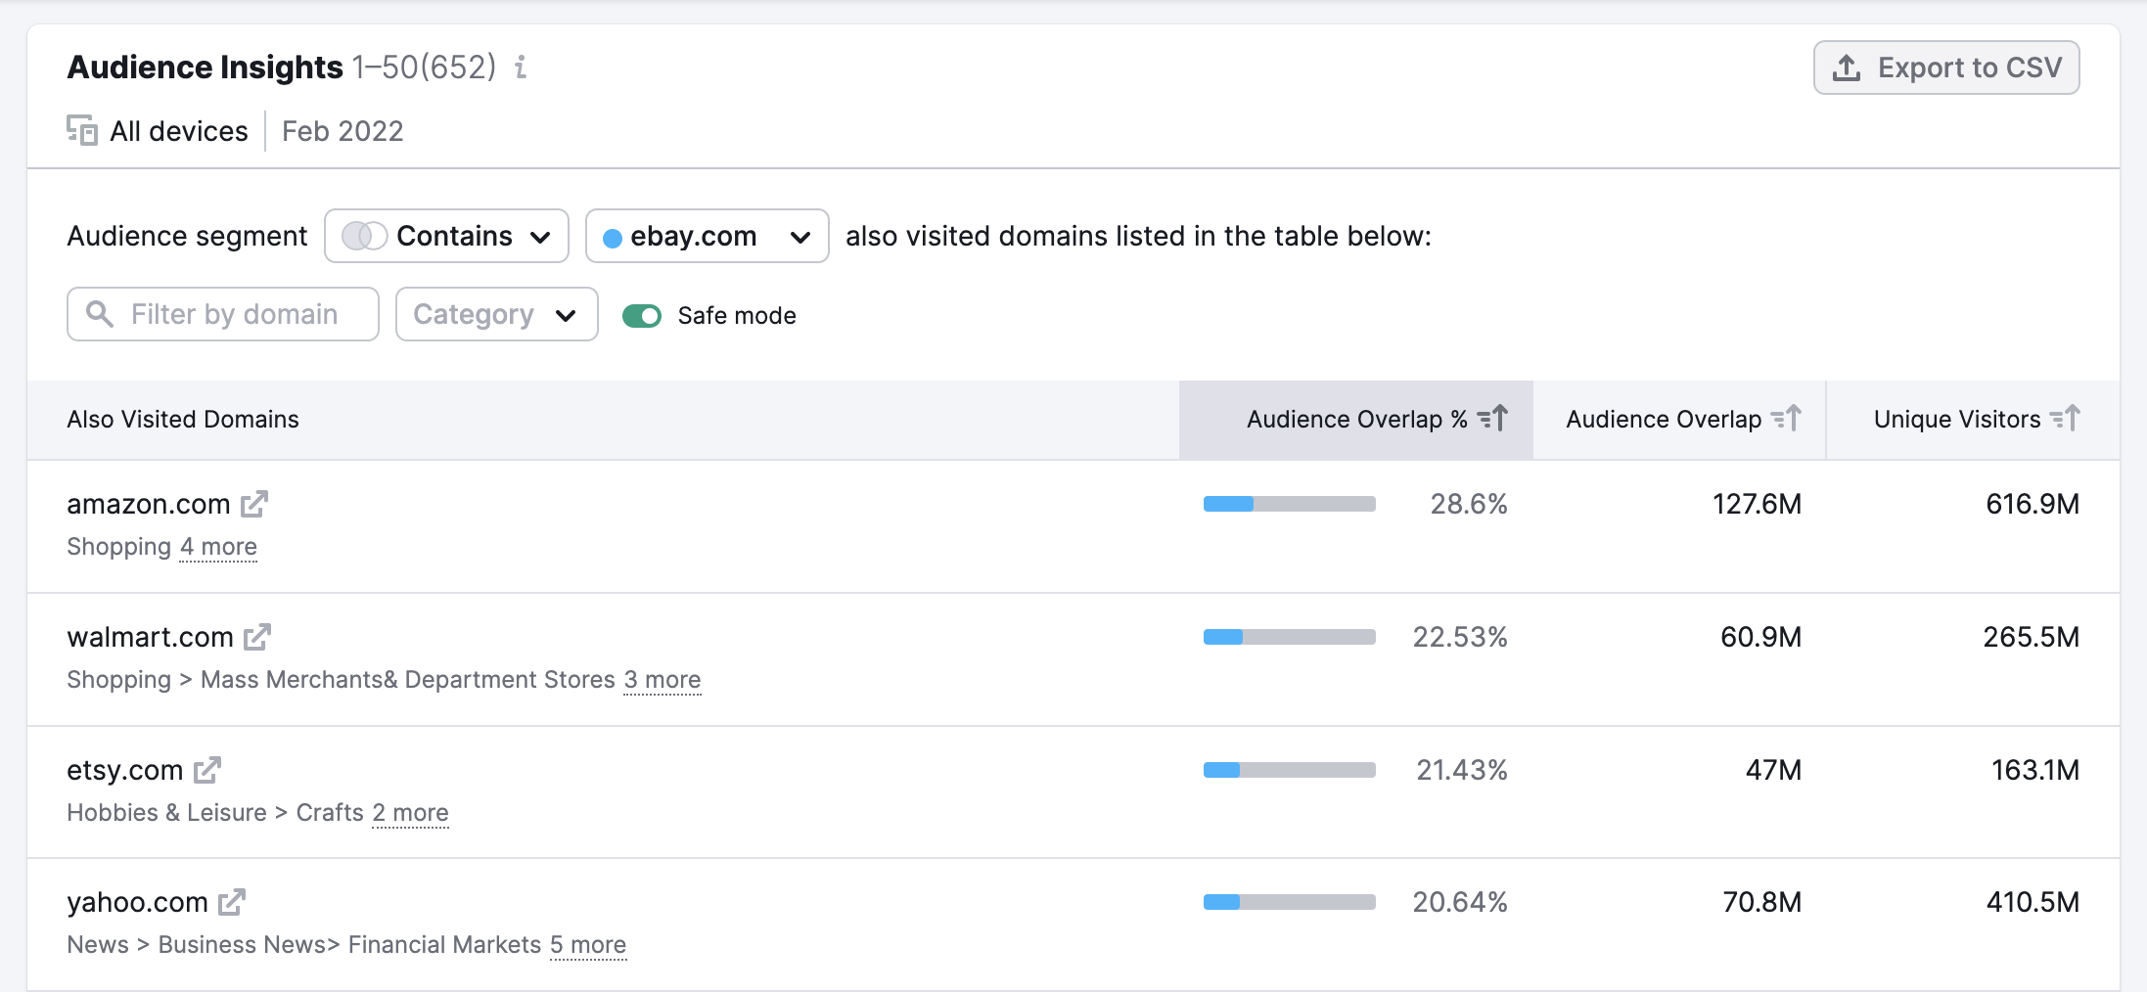This screenshot has height=992, width=2147.
Task: Expand the Category dropdown
Action: [x=497, y=314]
